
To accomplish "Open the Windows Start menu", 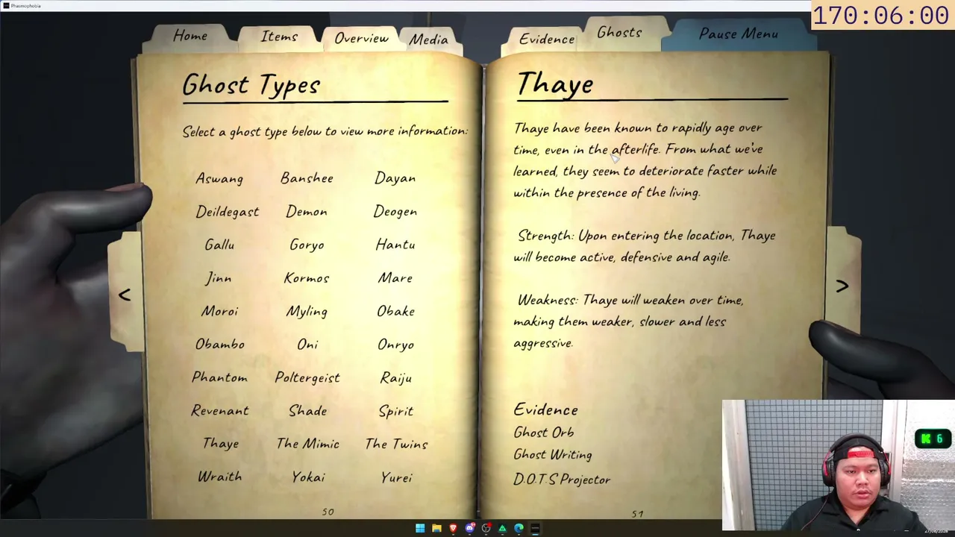I will click(x=420, y=529).
